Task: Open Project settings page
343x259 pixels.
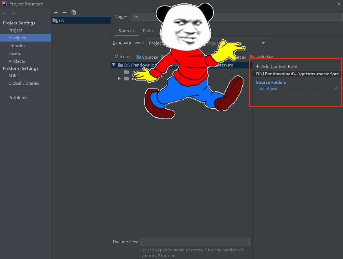Action: [x=15, y=30]
